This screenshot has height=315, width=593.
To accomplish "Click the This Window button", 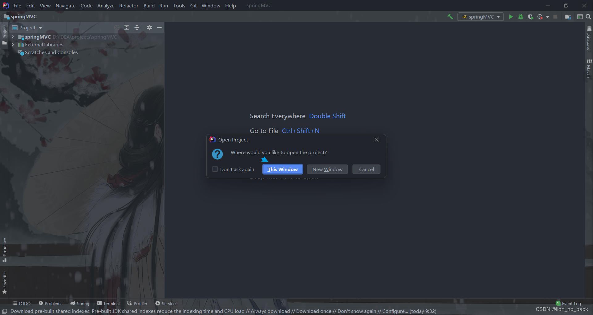I will 283,169.
